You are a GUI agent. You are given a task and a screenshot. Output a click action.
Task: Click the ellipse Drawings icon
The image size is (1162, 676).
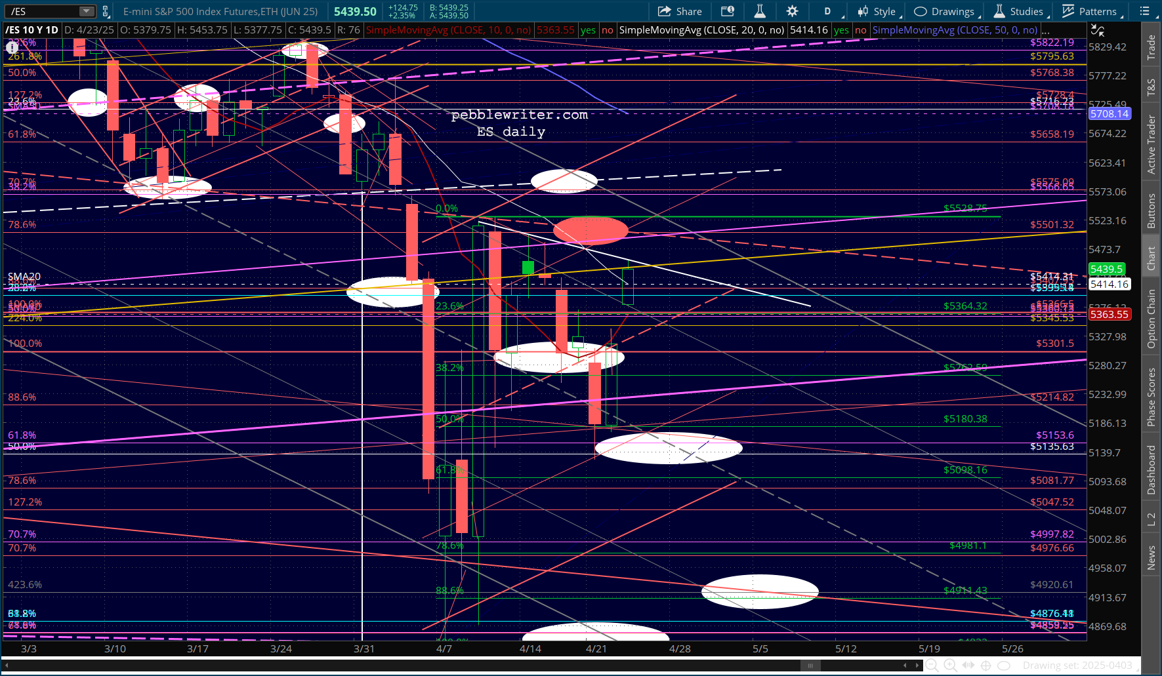[x=920, y=11]
